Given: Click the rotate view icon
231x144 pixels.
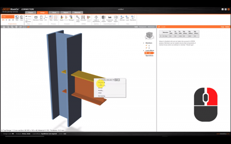Looking at the screenshot, I should [20, 27].
